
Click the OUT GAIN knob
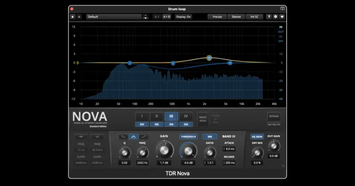pos(274,146)
